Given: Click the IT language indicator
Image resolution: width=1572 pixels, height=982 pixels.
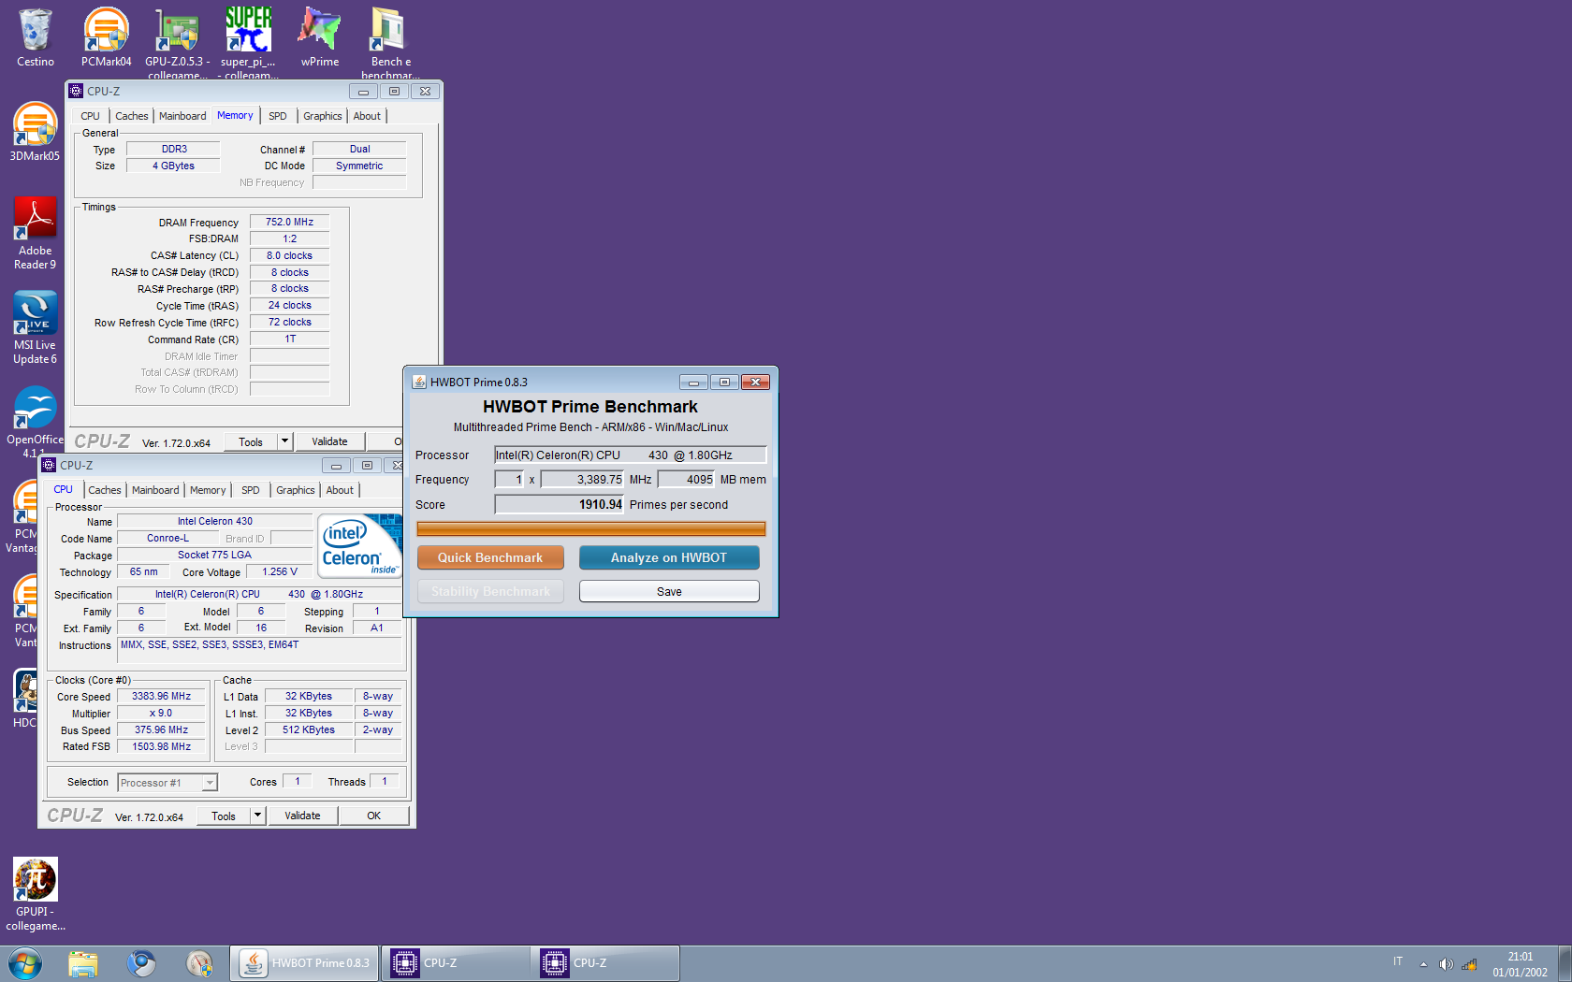Looking at the screenshot, I should (1398, 961).
